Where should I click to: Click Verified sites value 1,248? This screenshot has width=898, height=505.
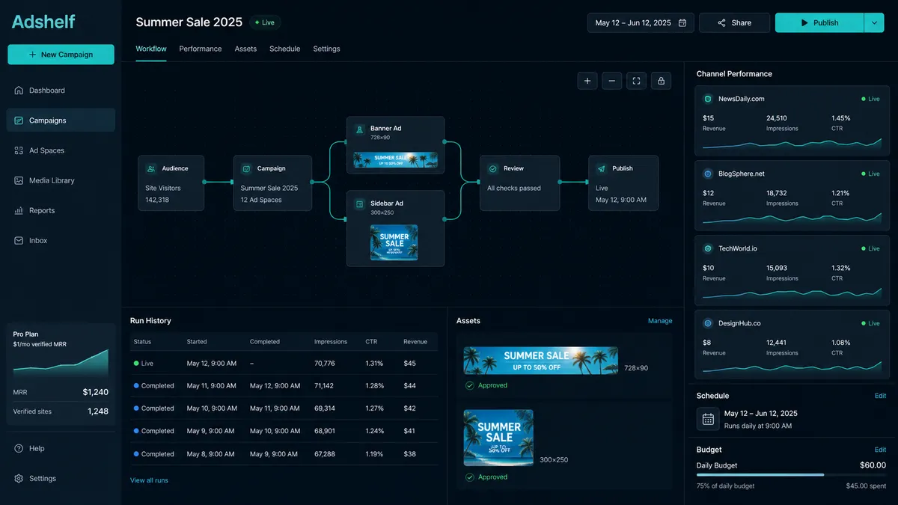pos(98,411)
